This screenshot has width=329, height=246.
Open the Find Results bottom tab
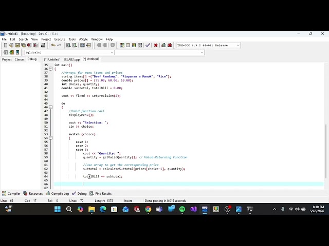101,194
